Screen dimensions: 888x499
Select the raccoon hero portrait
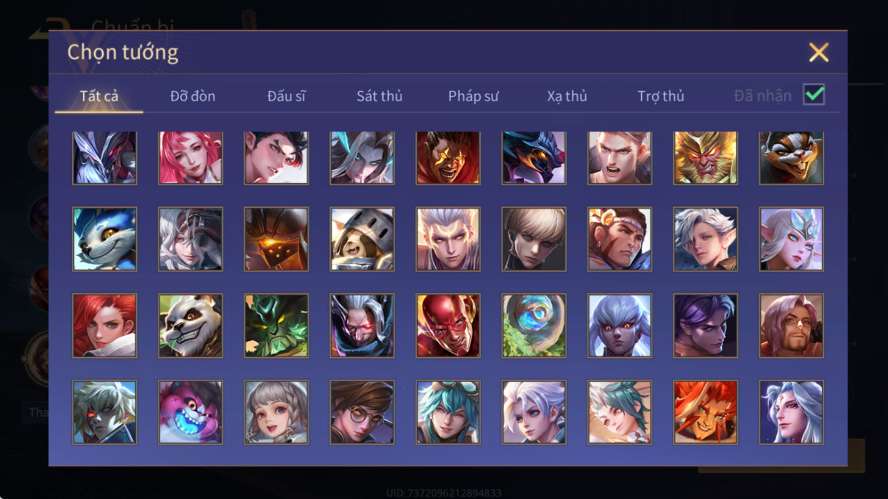click(x=791, y=158)
